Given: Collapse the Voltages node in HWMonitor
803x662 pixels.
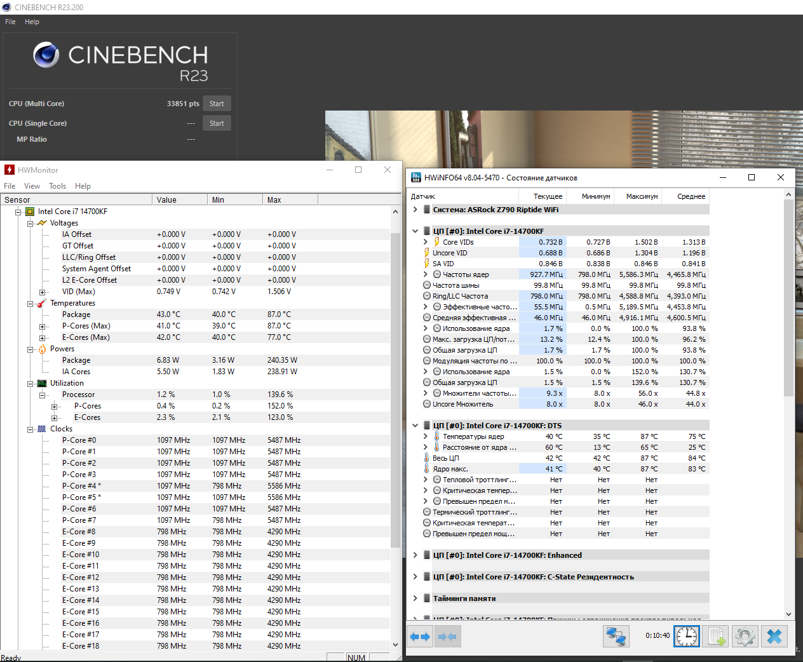Looking at the screenshot, I should pyautogui.click(x=30, y=223).
